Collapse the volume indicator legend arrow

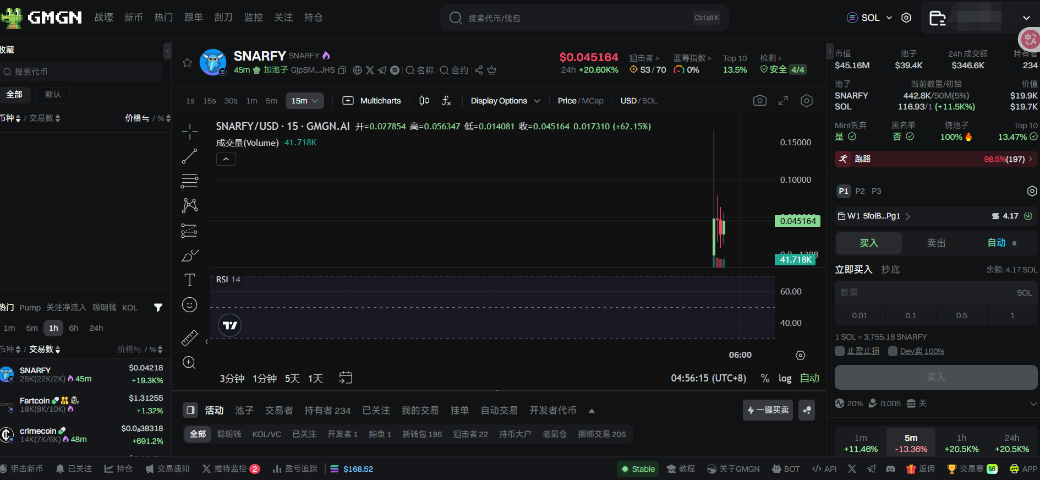pos(226,159)
